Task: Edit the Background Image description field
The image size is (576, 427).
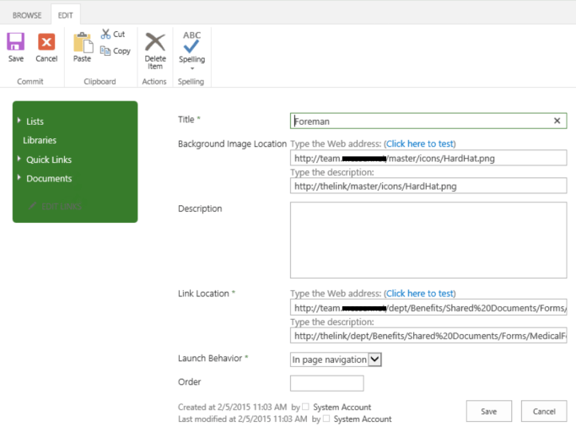Action: 428,186
